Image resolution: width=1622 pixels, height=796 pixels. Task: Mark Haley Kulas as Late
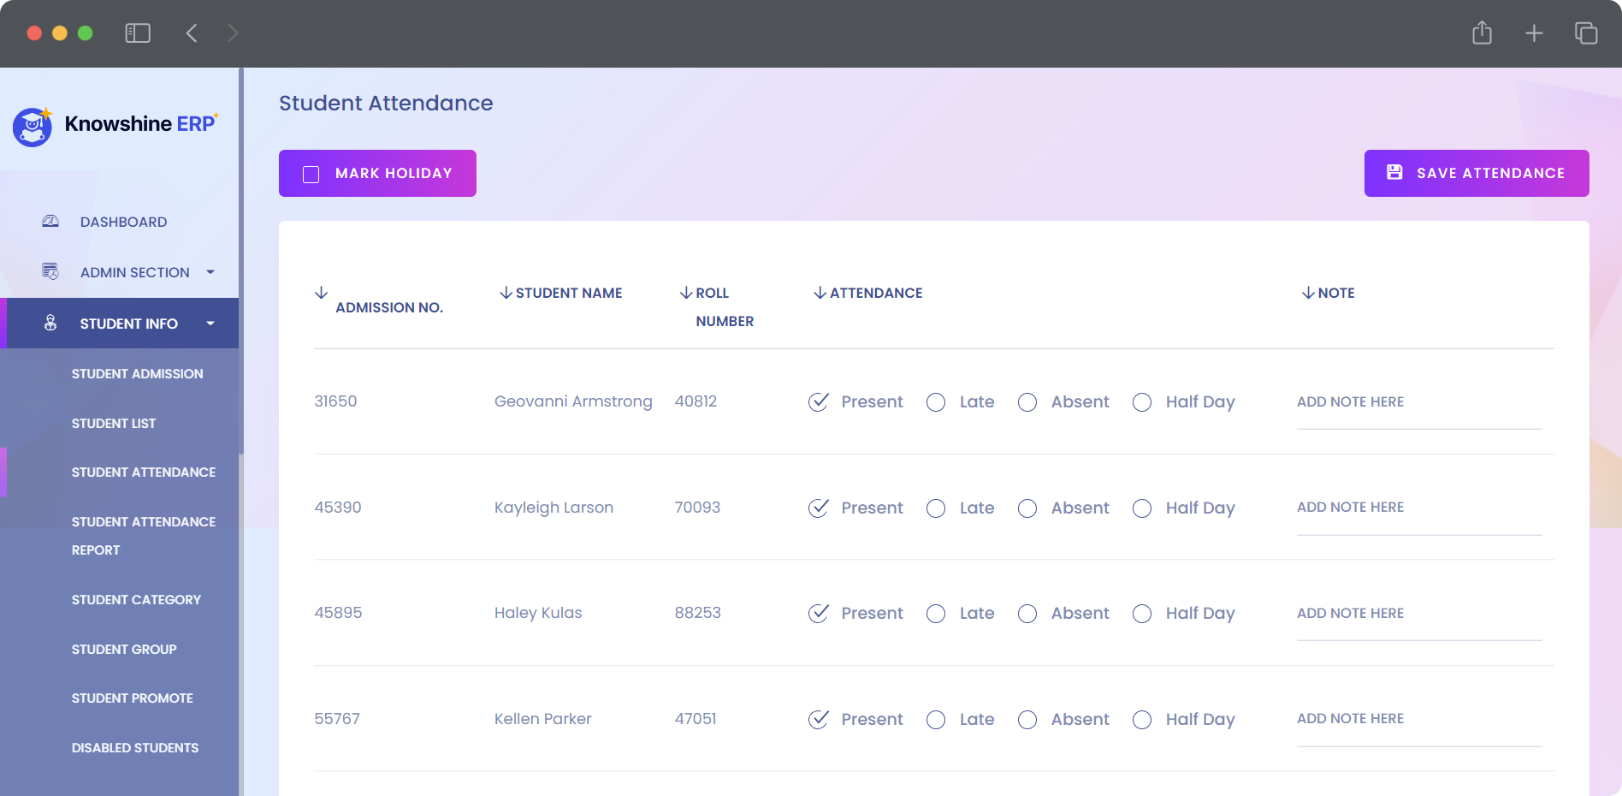[x=936, y=614]
